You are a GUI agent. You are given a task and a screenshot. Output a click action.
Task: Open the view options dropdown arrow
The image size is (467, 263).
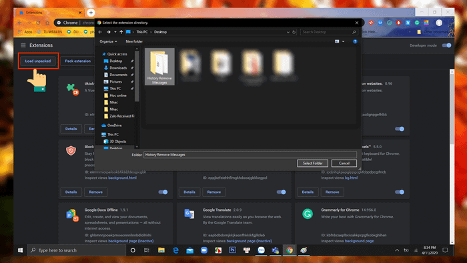[x=343, y=41]
